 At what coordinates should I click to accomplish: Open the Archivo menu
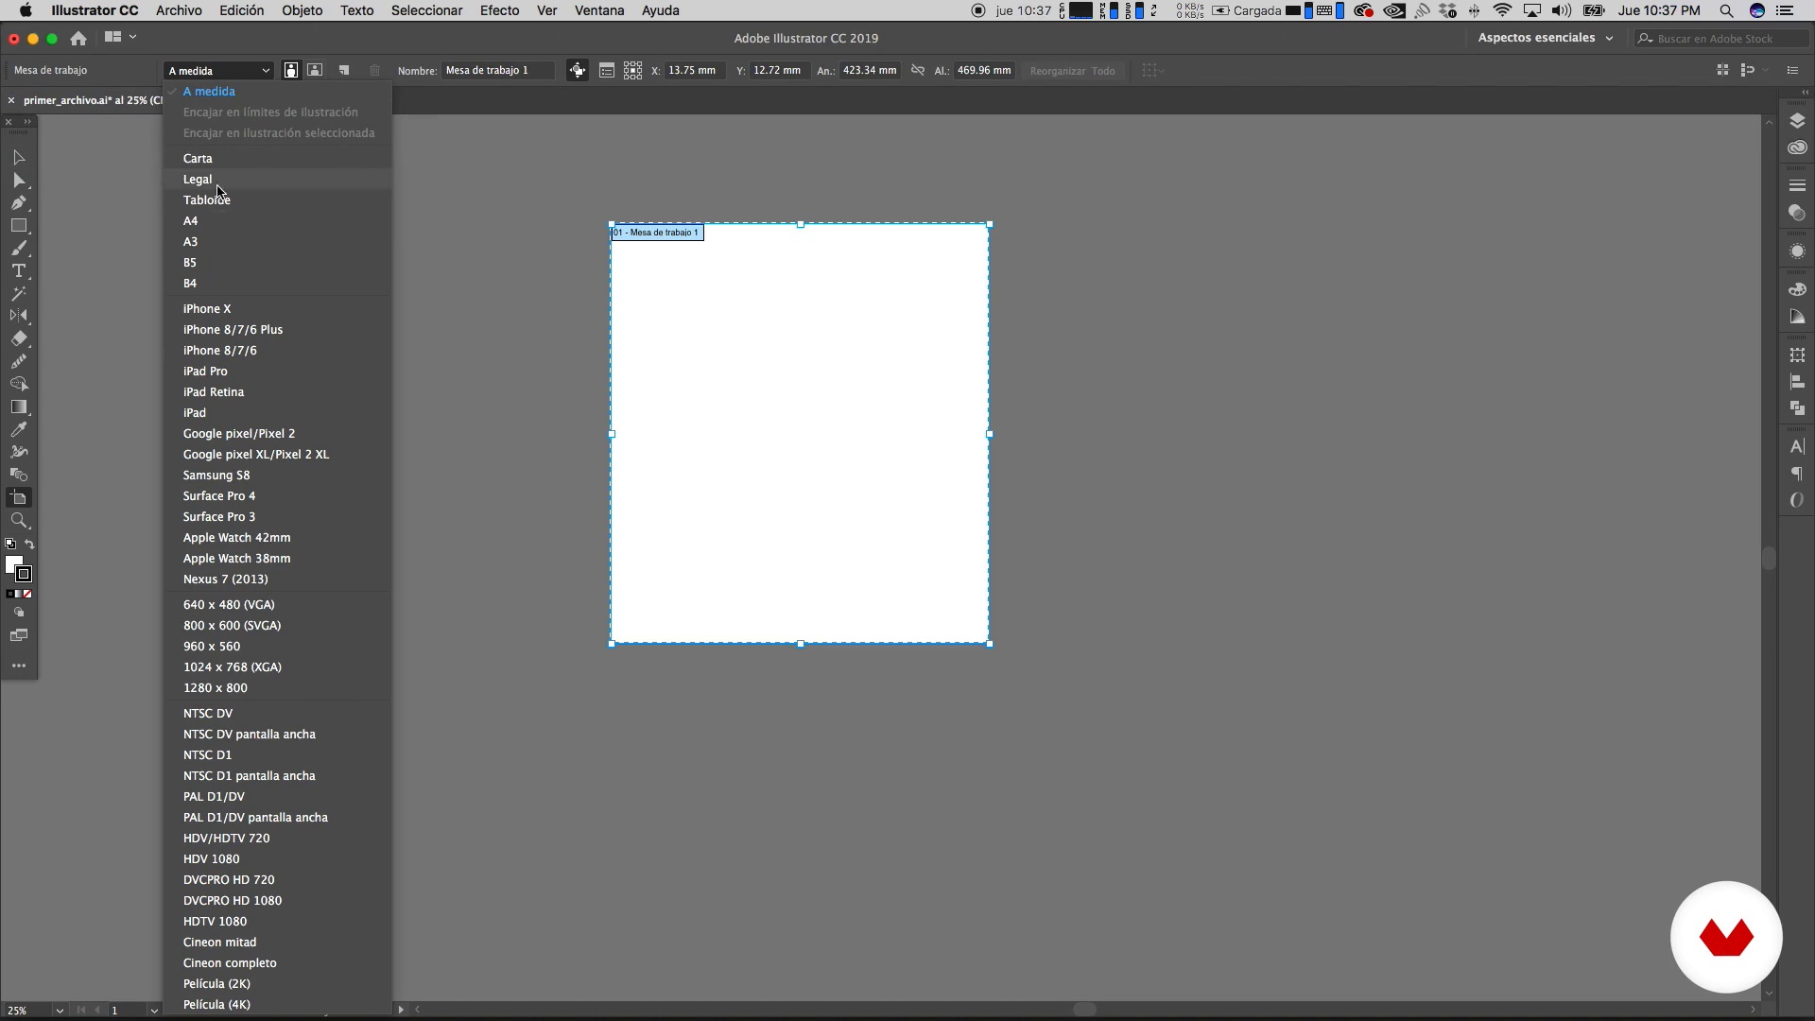[x=179, y=10]
